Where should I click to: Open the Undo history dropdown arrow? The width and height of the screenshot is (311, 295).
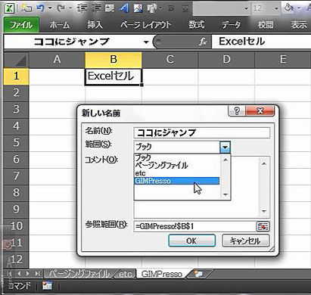[50, 8]
